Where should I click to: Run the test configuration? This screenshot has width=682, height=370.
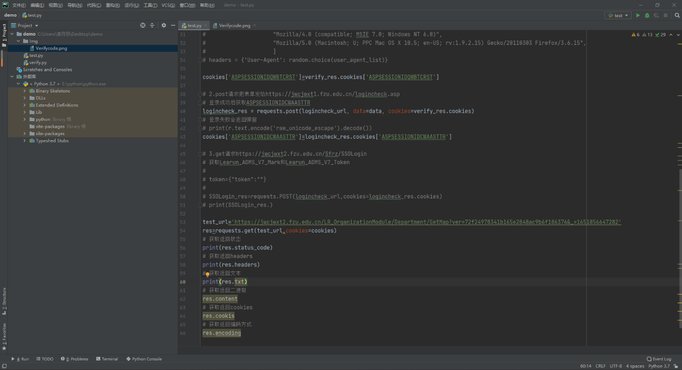[x=638, y=15]
